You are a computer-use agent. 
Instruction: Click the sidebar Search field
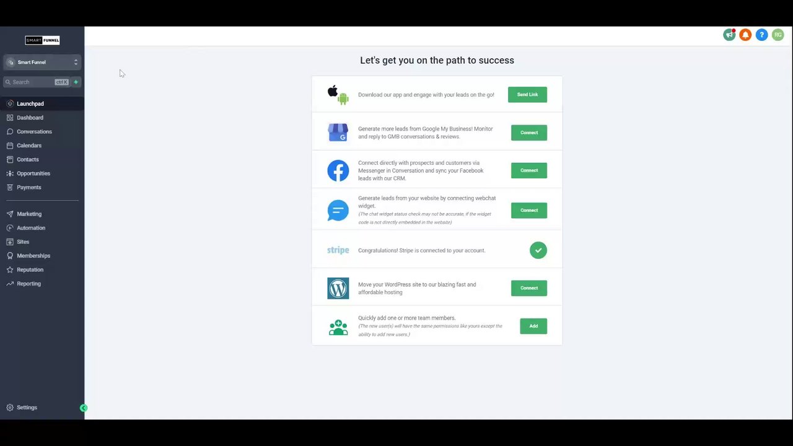point(37,82)
